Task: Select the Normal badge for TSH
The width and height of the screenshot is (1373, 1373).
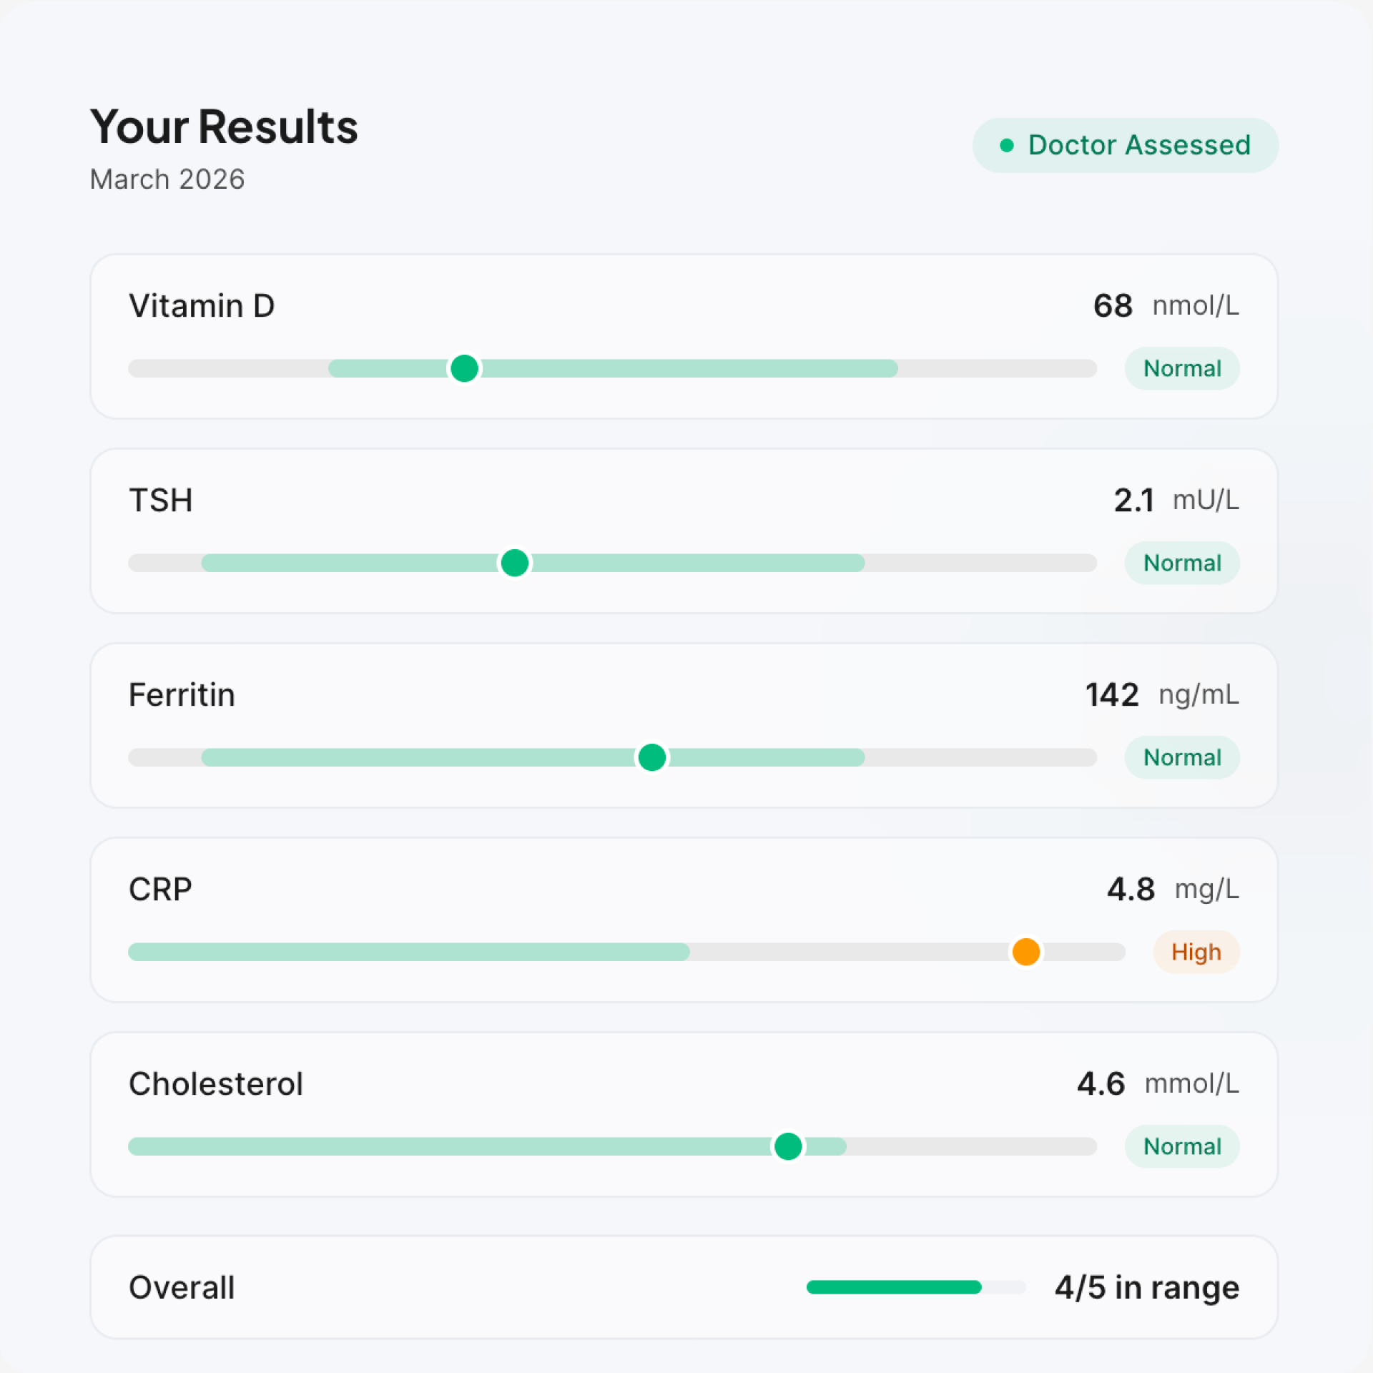Action: 1181,563
